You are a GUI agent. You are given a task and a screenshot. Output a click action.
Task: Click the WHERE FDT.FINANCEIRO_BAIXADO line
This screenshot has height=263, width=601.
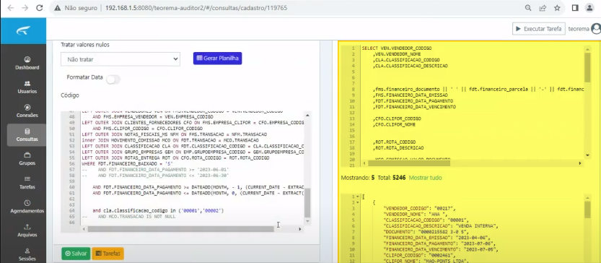[127, 163]
